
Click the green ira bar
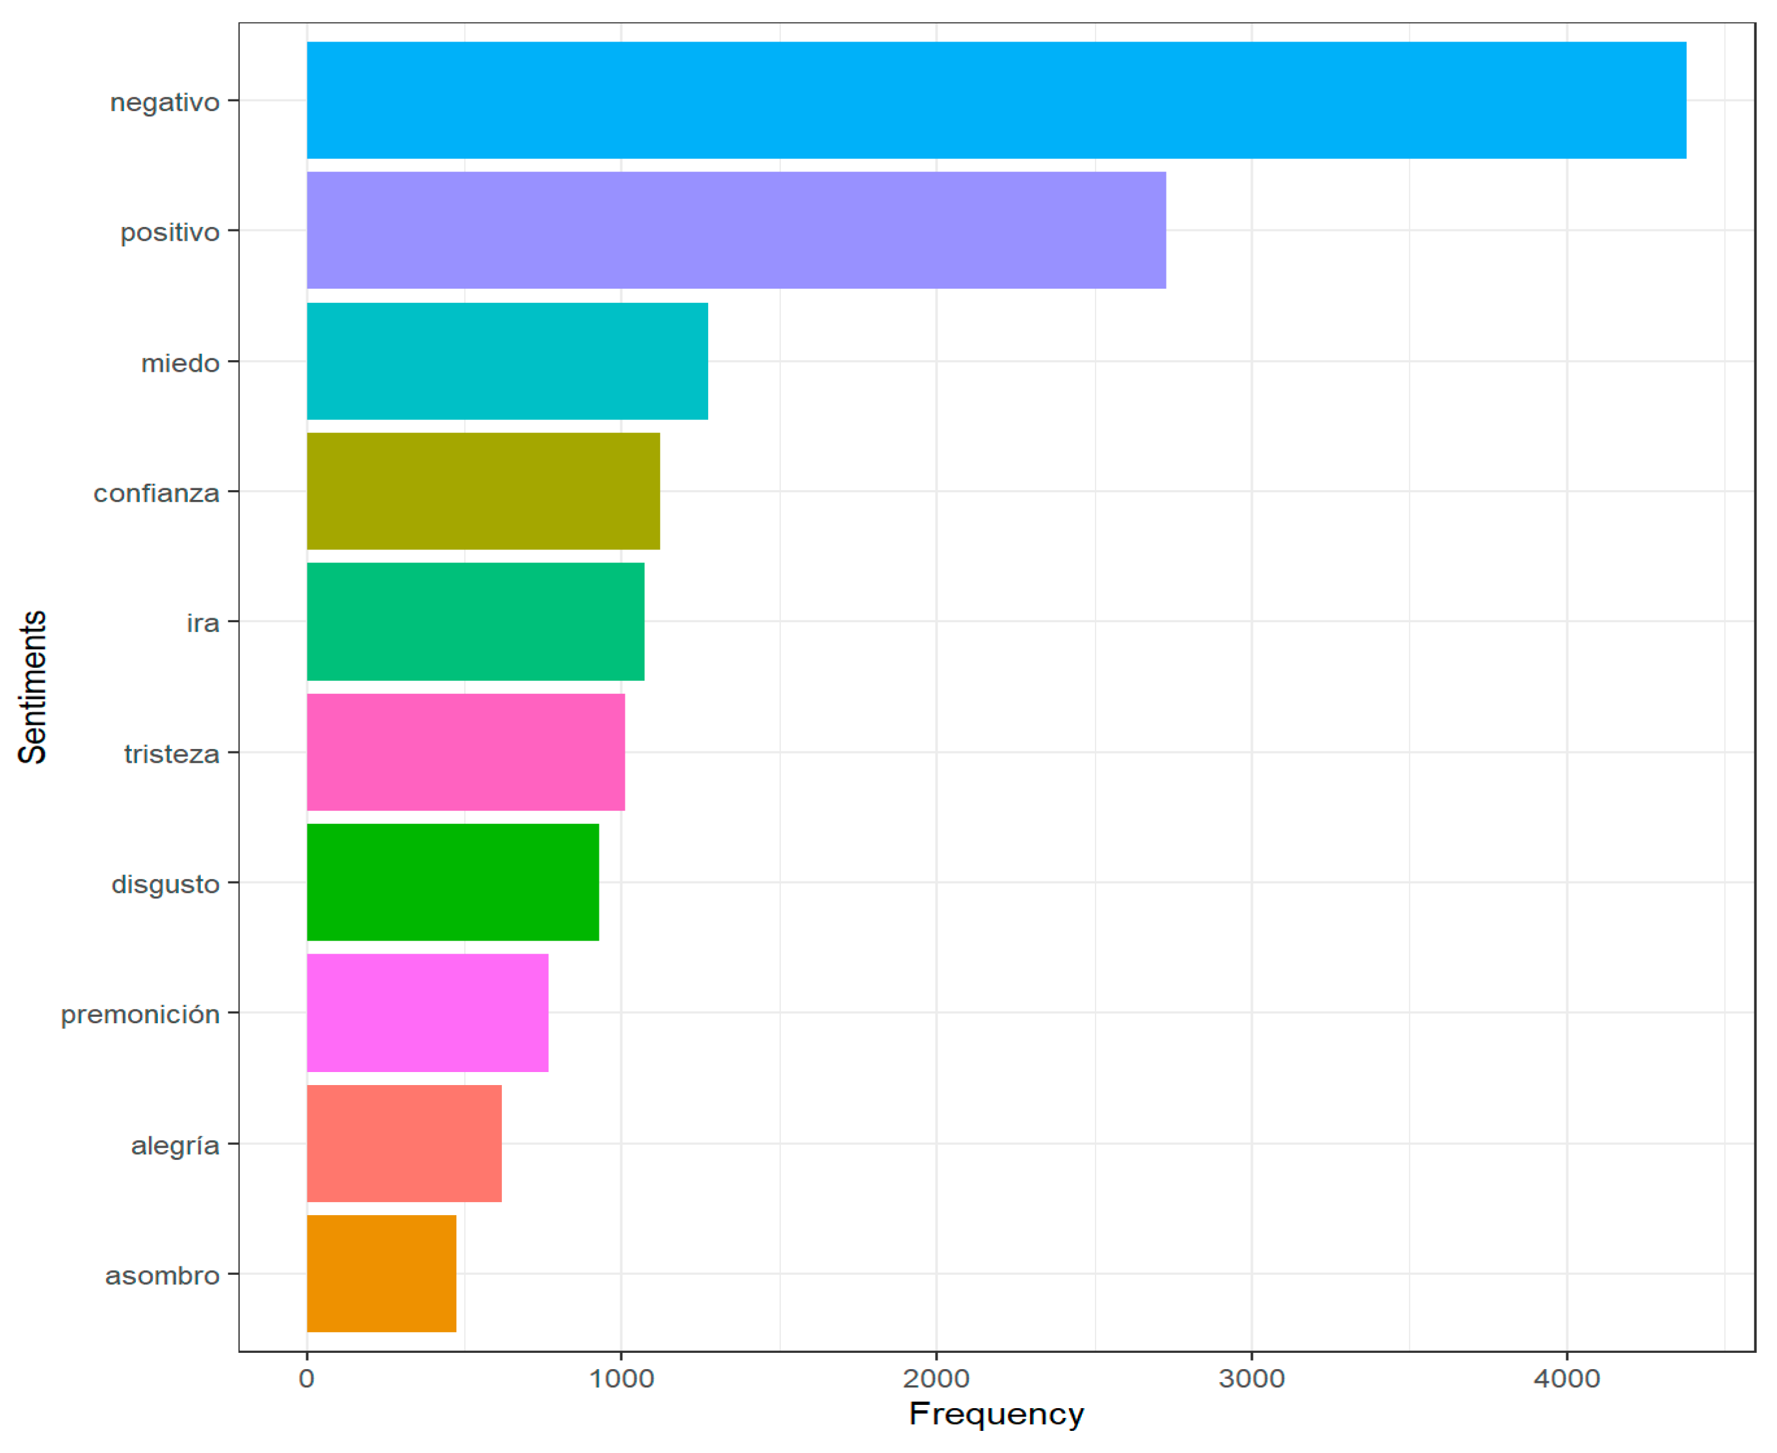(475, 622)
